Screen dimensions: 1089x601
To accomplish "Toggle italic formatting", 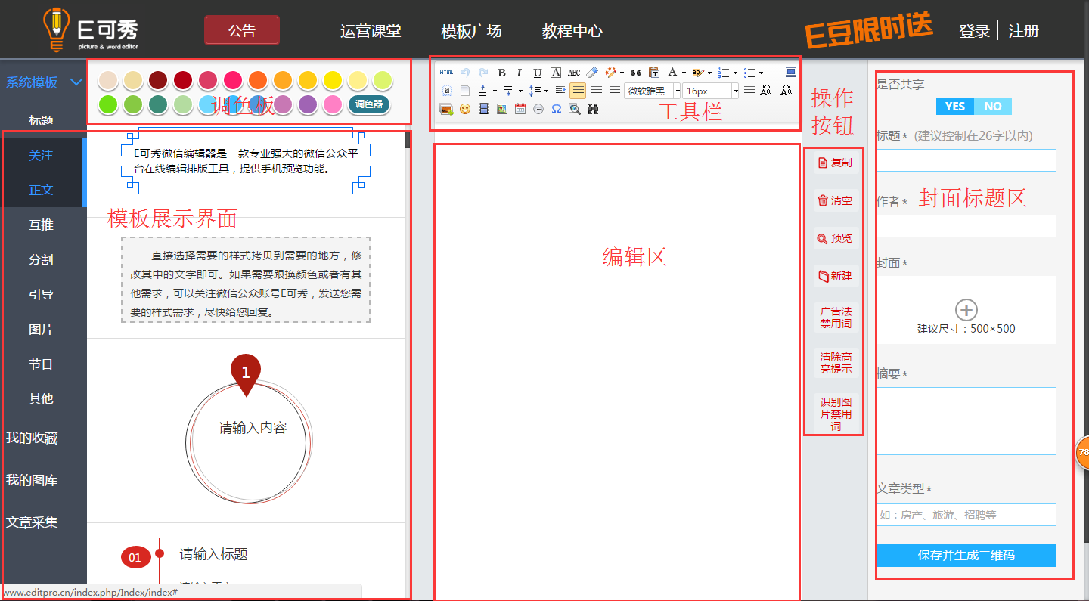I will pos(519,73).
